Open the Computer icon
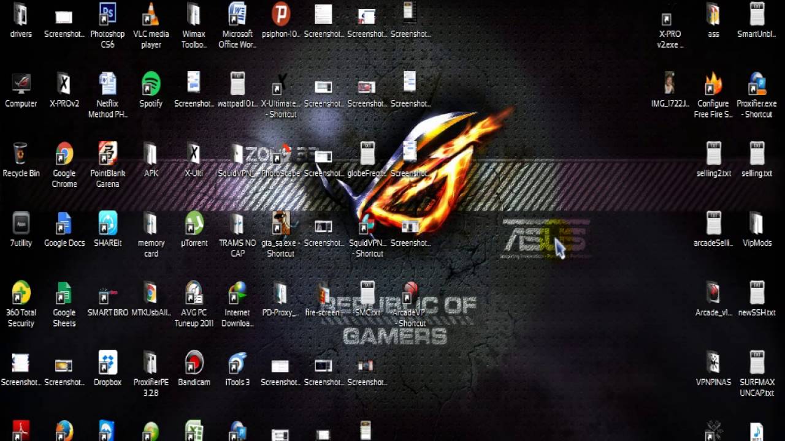 (21, 84)
